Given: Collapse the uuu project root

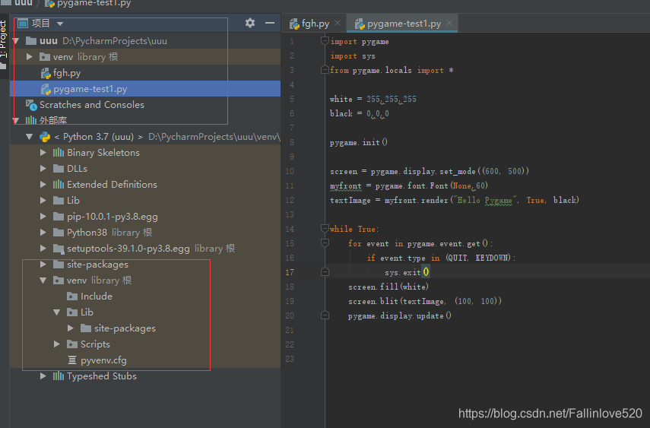Looking at the screenshot, I should click(16, 40).
